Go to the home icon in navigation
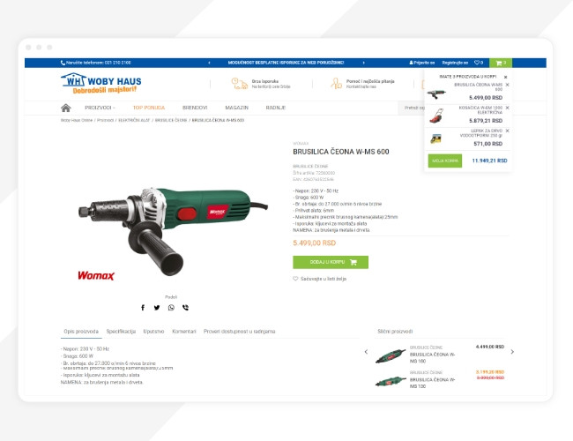Screen dimensions: 573x441 (66, 108)
